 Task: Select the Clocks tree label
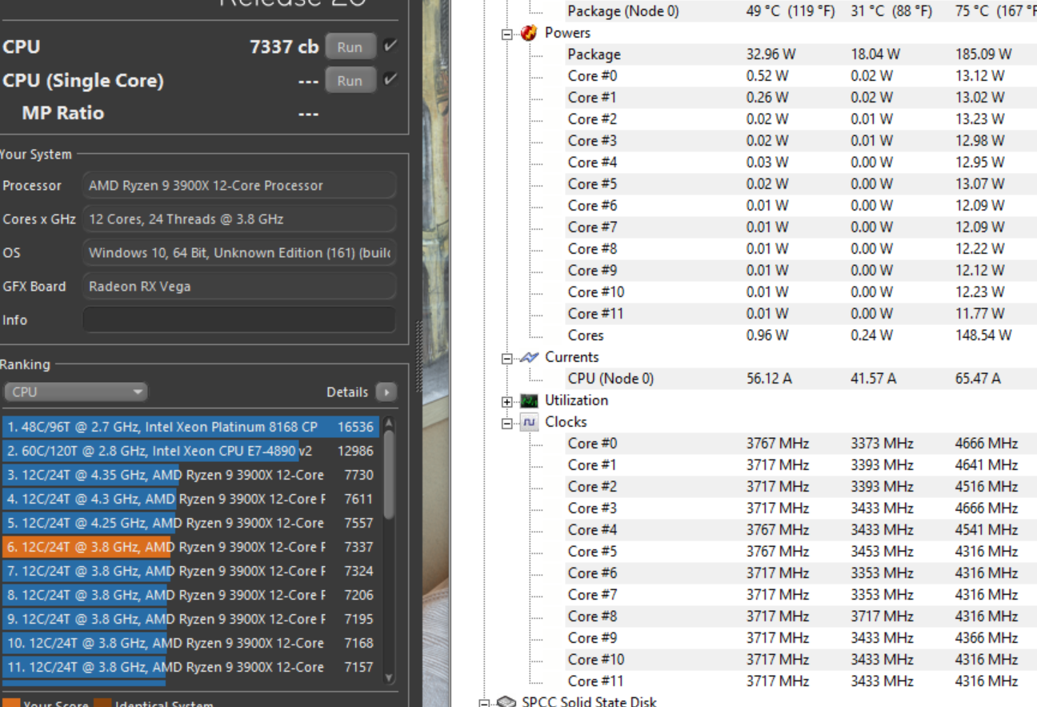(x=566, y=422)
